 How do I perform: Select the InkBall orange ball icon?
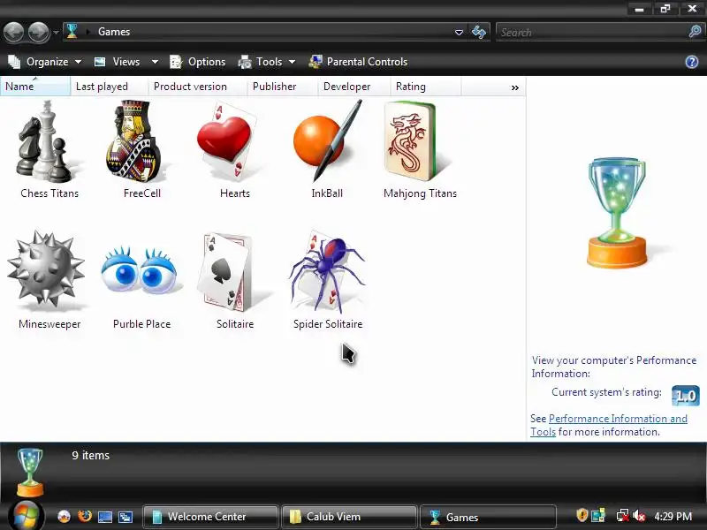point(327,140)
